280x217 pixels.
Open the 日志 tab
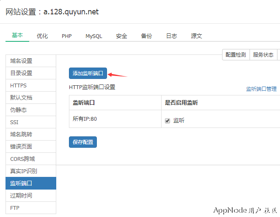[x=171, y=36]
